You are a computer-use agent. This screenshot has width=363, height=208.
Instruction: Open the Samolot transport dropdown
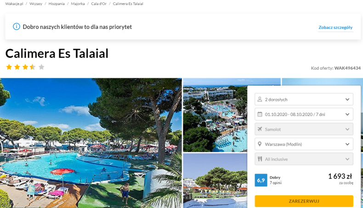click(304, 129)
